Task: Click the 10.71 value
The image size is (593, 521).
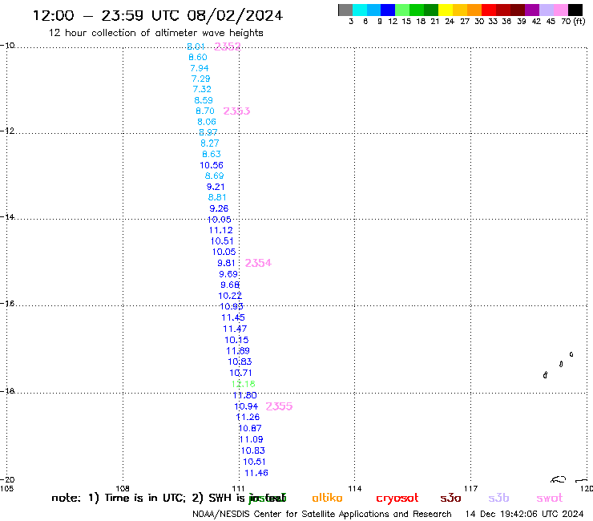Action: click(240, 373)
